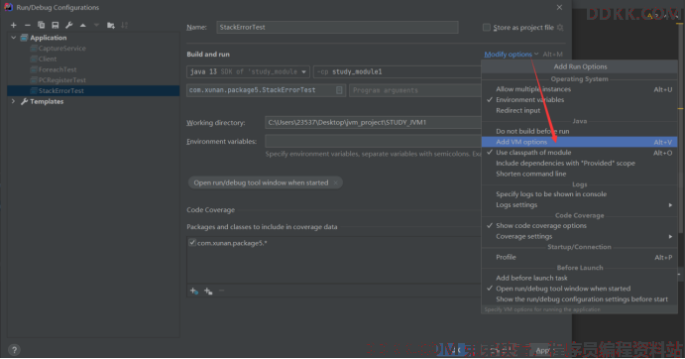Create a new folder in configurations toolbar
This screenshot has height=359, width=685.
pos(110,26)
